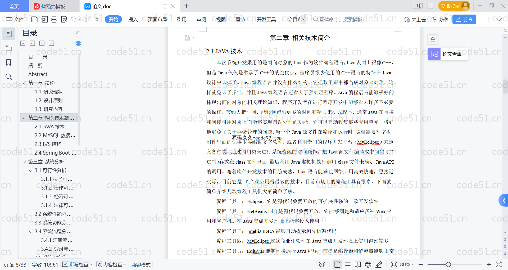Click the blue smart outline icon
This screenshot has height=270, width=508.
[x=78, y=43]
